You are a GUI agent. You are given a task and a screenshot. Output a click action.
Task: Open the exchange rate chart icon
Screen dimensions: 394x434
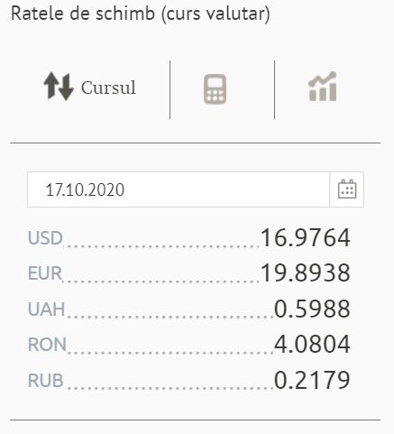tap(323, 87)
